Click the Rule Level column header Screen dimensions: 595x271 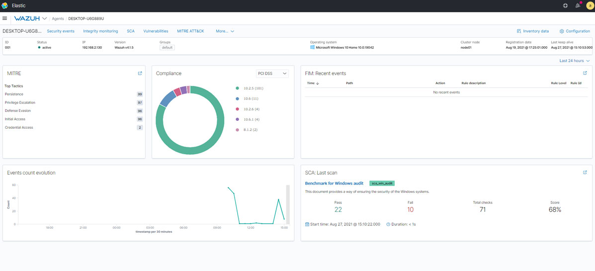tap(559, 83)
